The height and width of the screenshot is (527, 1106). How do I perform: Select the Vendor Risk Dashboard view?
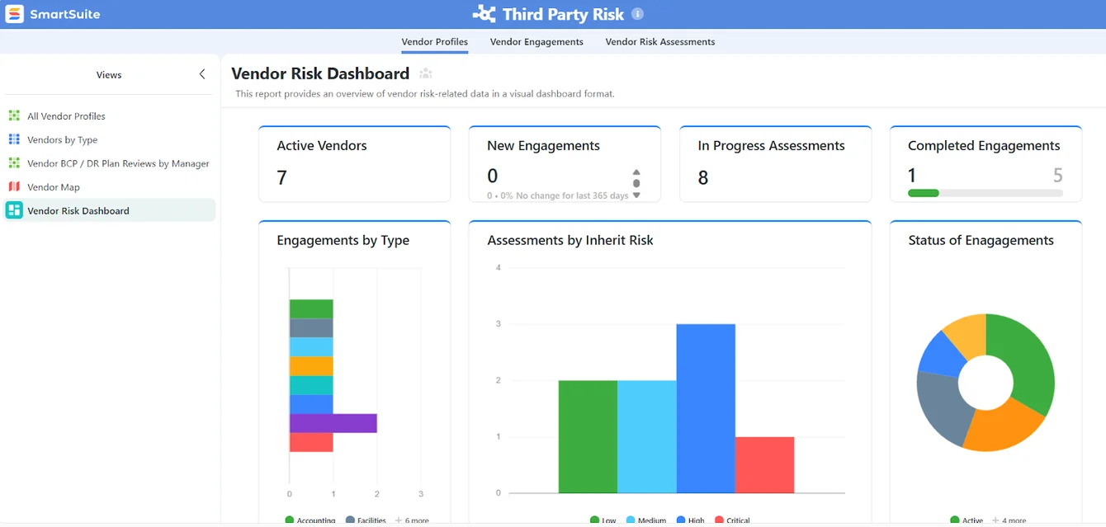(110, 210)
